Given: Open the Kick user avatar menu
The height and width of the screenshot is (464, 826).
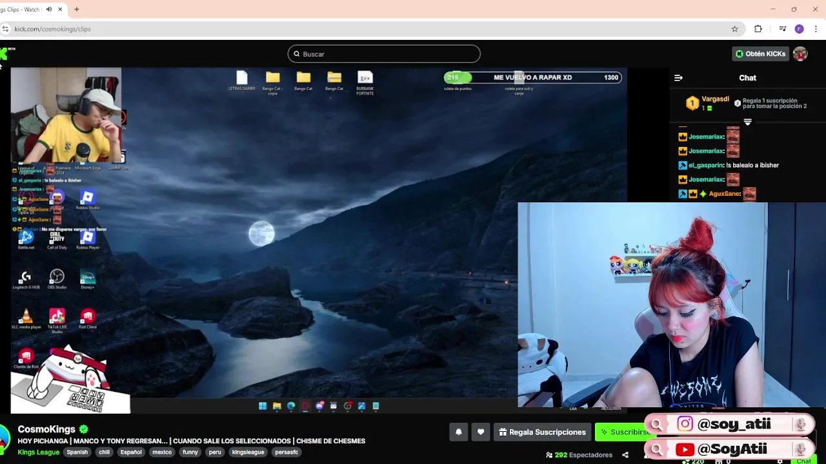Looking at the screenshot, I should (x=800, y=53).
